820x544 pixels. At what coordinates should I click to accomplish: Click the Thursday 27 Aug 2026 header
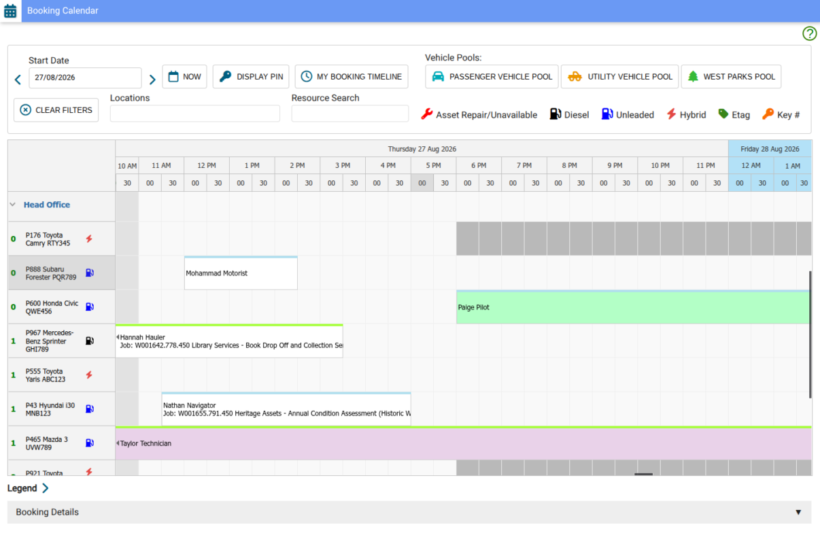click(422, 149)
